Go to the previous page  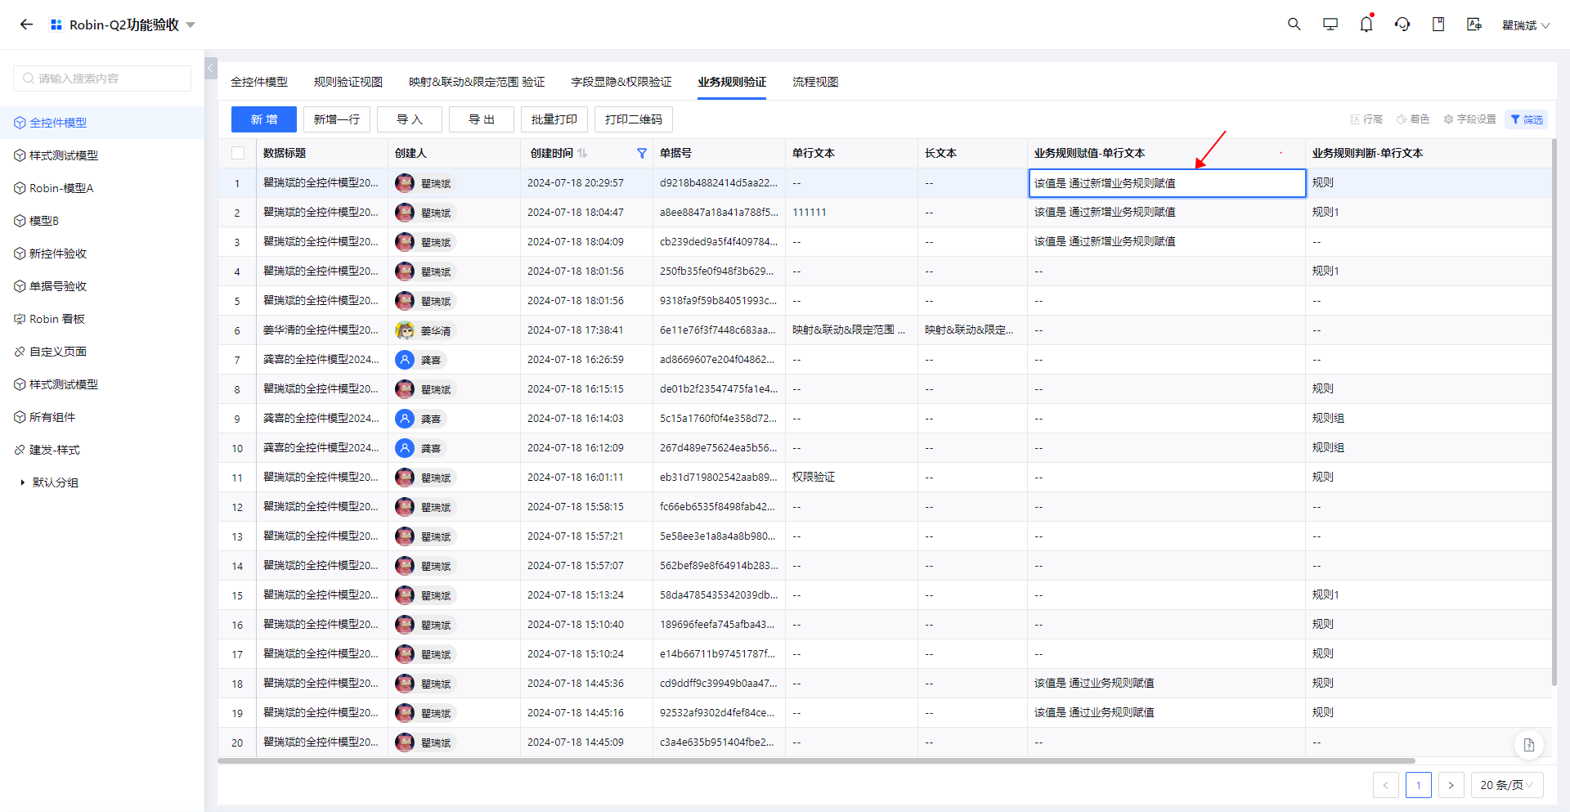1386,785
